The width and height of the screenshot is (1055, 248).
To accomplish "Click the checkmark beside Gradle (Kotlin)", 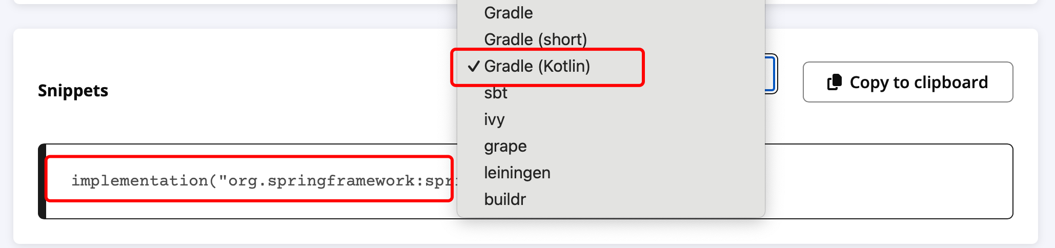I will (474, 66).
